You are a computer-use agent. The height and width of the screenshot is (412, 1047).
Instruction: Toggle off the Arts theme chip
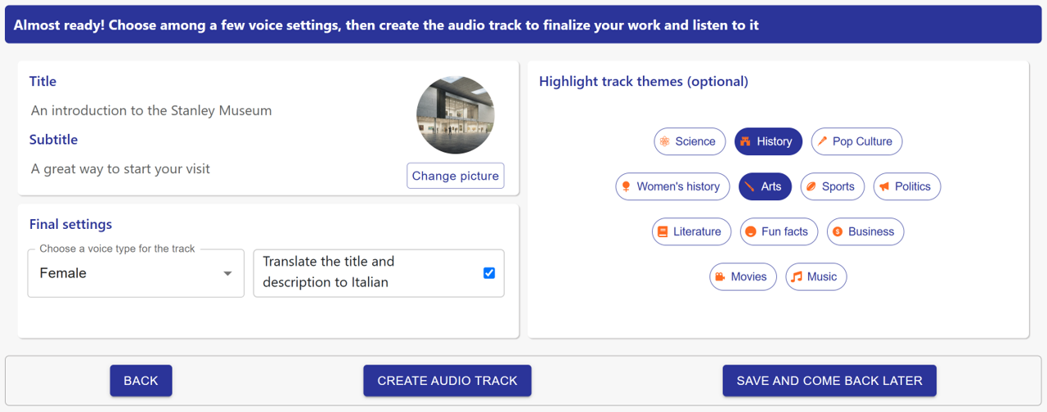pos(765,186)
